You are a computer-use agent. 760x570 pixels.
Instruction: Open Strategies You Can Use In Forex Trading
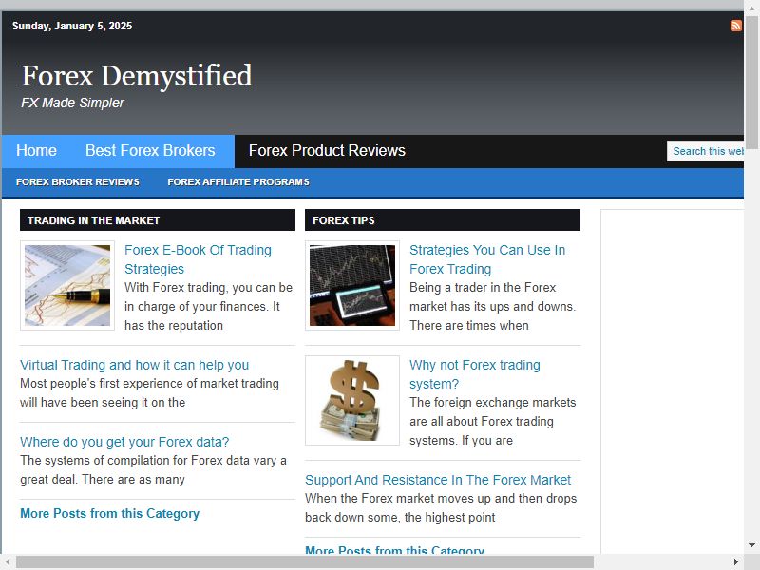[x=487, y=259]
